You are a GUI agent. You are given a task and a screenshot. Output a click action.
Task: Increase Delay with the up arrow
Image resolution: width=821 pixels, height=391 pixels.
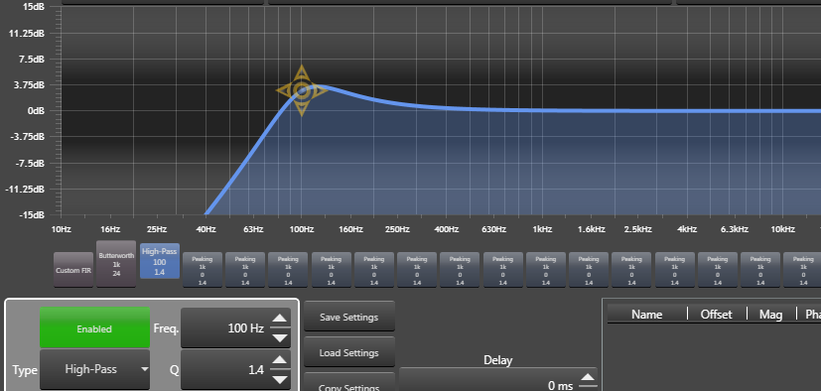coord(588,377)
